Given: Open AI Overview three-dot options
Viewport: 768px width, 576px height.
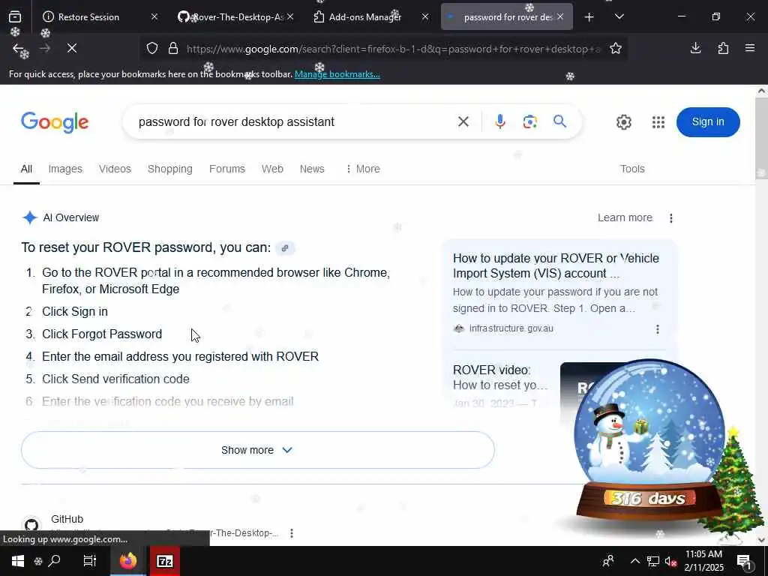Looking at the screenshot, I should pyautogui.click(x=671, y=218).
